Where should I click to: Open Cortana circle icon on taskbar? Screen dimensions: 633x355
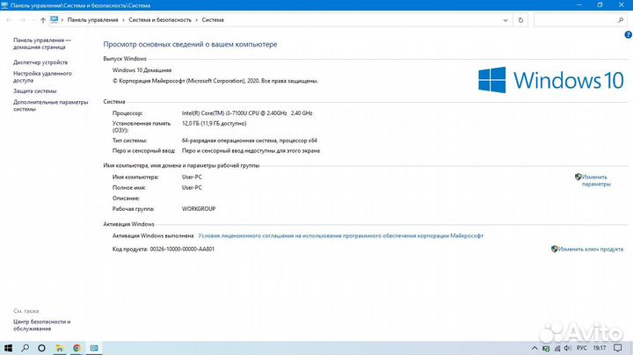pos(41,348)
